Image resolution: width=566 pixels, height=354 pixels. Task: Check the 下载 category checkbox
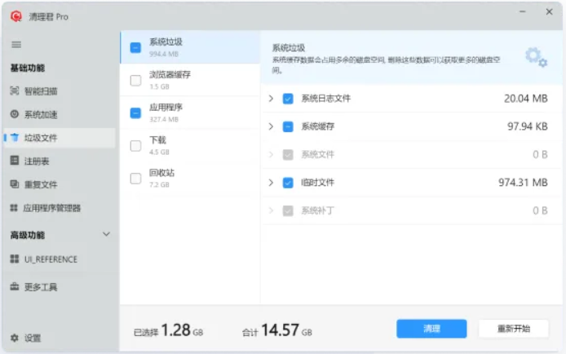point(135,146)
